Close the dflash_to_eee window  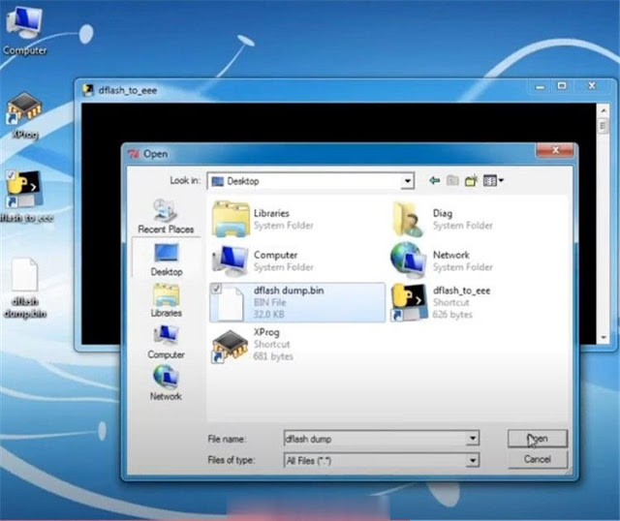(x=592, y=85)
